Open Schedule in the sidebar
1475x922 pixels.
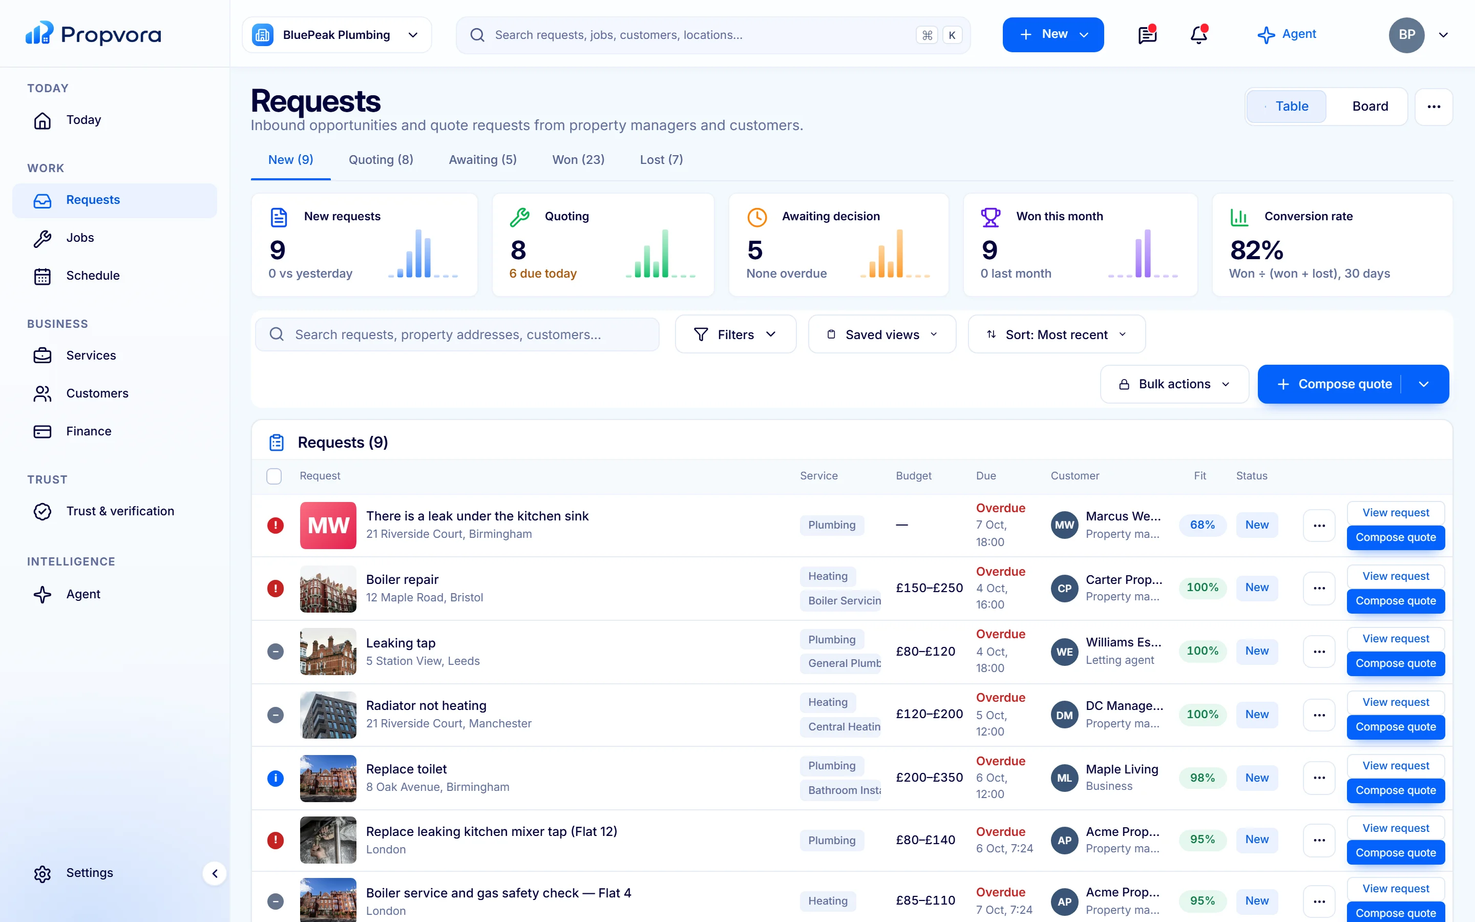pyautogui.click(x=115, y=276)
